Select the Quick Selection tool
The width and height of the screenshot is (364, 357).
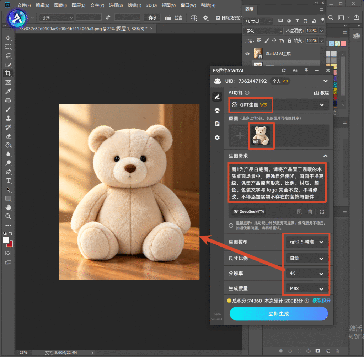[x=8, y=65]
